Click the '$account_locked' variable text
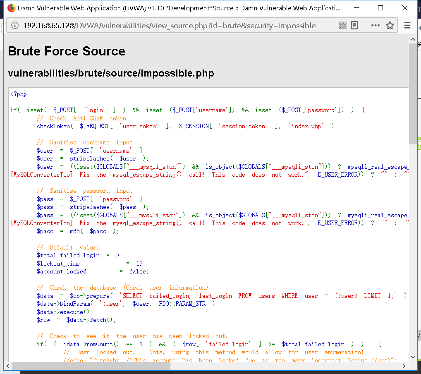The height and width of the screenshot is (374, 421). coord(62,272)
